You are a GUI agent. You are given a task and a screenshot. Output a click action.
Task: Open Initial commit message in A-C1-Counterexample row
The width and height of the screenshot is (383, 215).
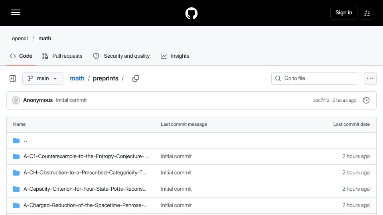pyautogui.click(x=176, y=156)
